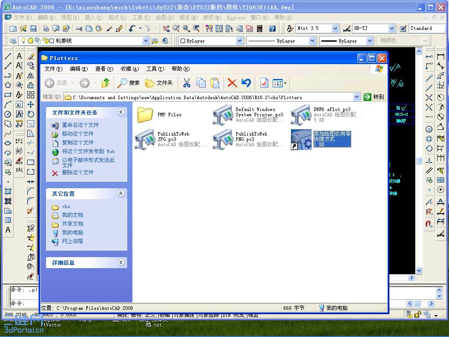Image resolution: width=449 pixels, height=337 pixels.
Task: Activate Zoom Realtime magnifier tool
Action: tap(176, 29)
